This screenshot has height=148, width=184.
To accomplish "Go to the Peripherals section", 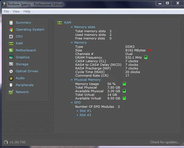I will (25, 85).
